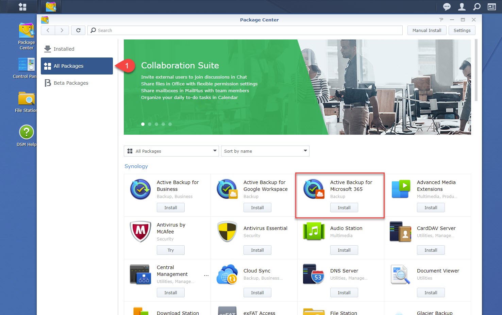Install Document Viewer

[x=431, y=293]
